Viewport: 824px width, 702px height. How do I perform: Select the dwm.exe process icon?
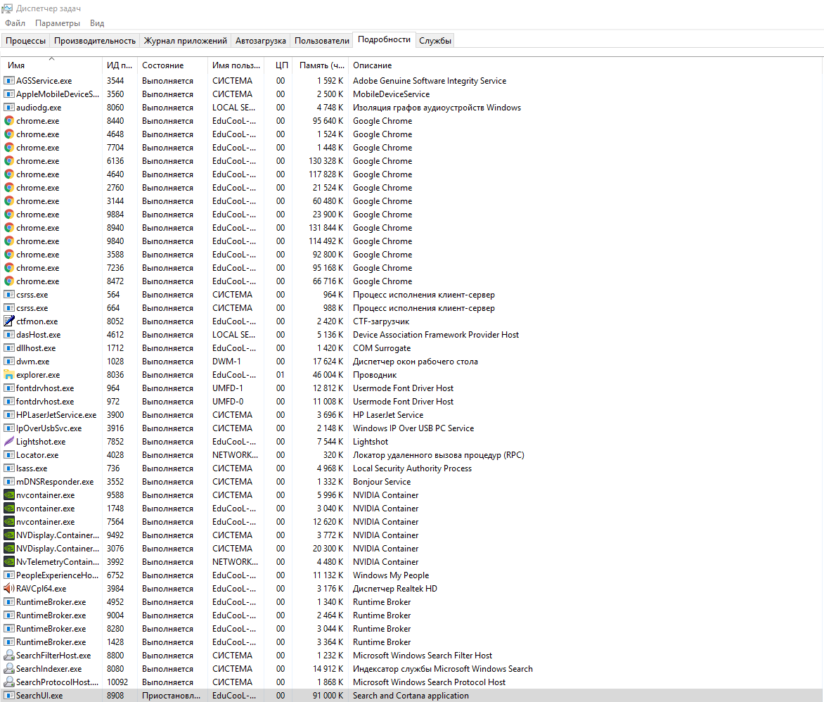[9, 362]
